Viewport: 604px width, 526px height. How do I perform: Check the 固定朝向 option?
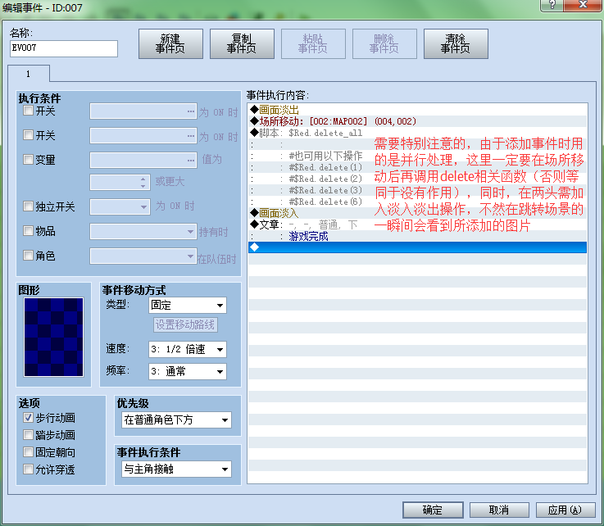point(28,452)
